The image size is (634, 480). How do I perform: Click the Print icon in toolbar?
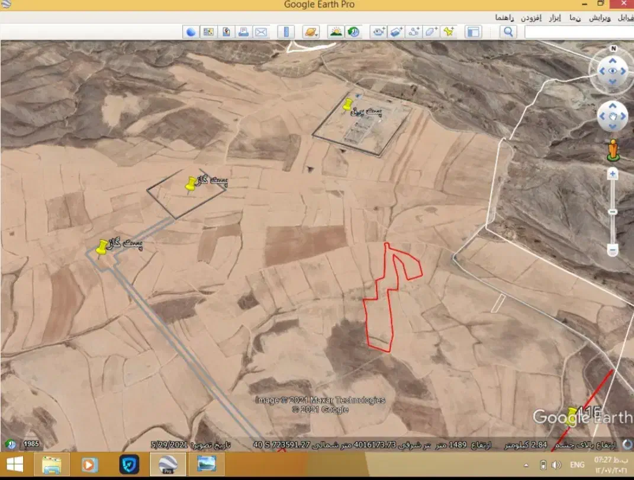click(x=243, y=32)
